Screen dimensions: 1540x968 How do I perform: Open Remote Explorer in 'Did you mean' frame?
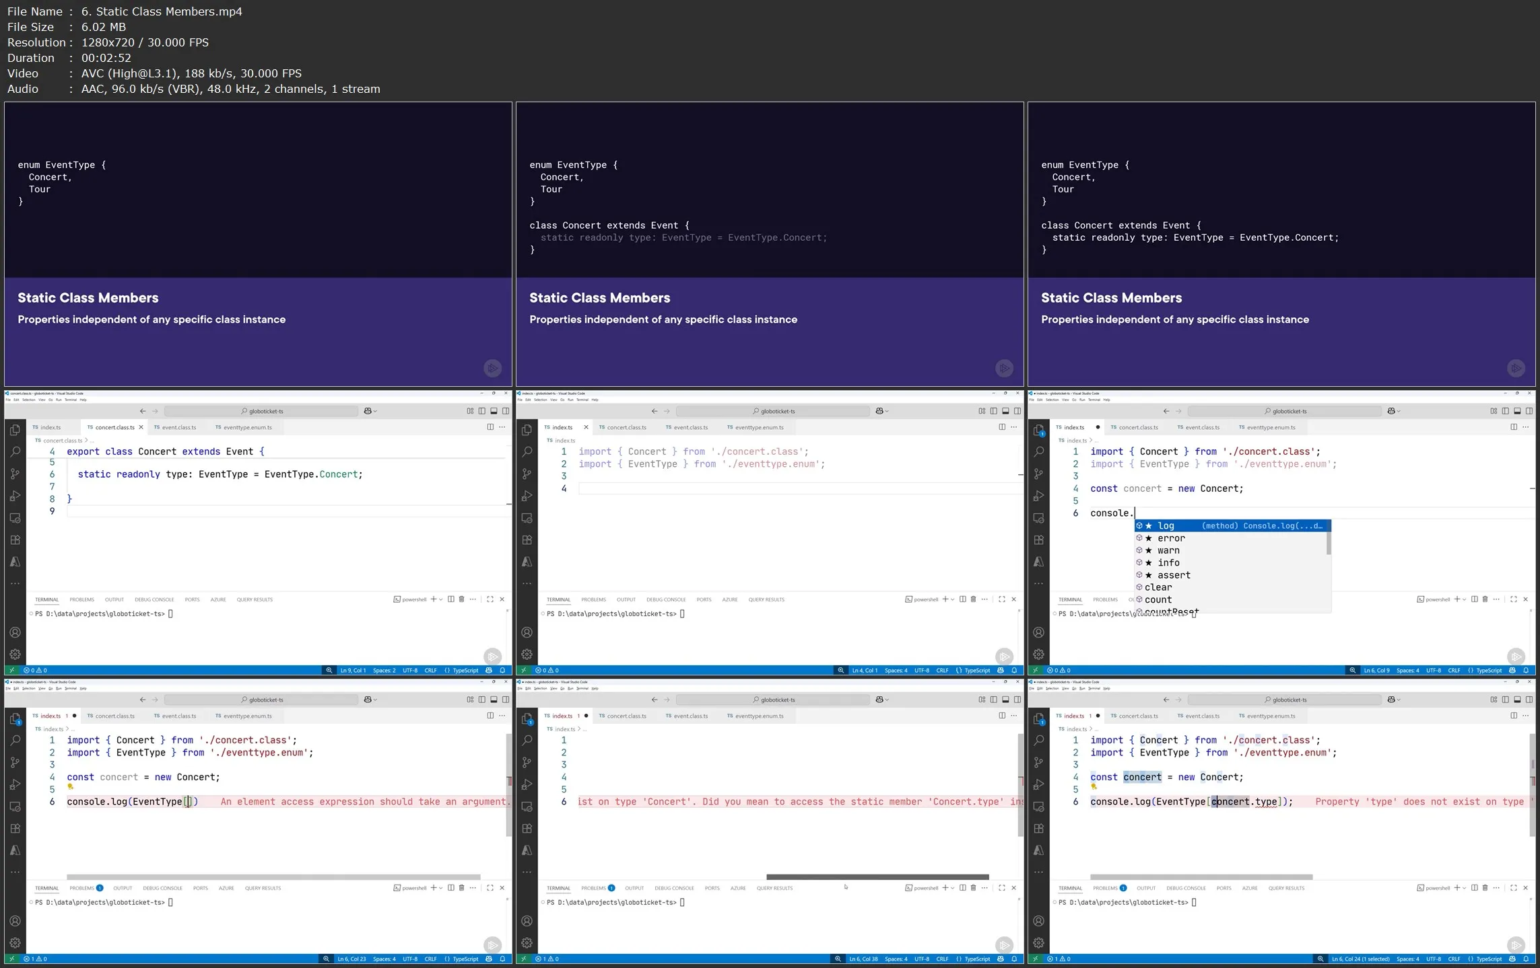[x=527, y=807]
